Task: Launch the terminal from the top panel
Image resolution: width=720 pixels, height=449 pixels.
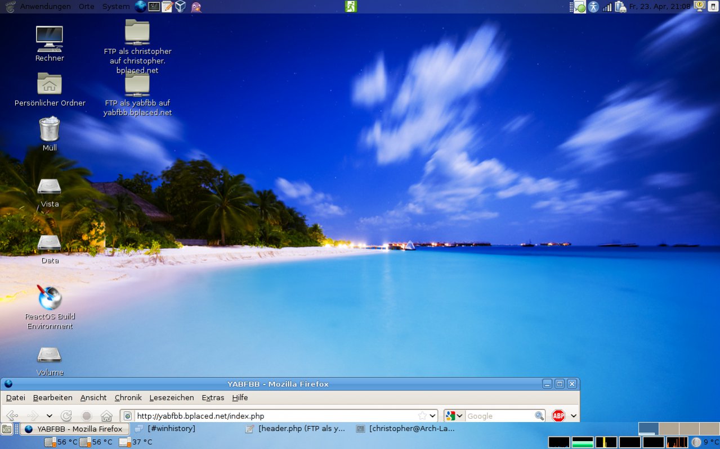Action: point(154,7)
